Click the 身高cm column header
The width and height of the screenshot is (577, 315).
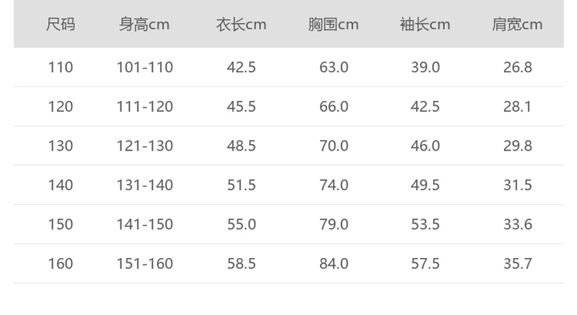click(x=145, y=25)
